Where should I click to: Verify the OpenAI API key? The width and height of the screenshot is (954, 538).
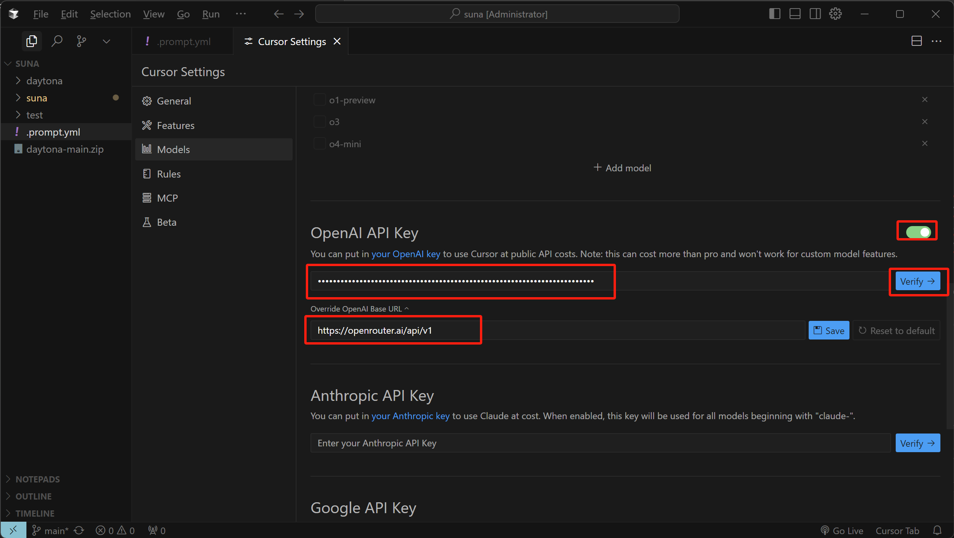917,281
